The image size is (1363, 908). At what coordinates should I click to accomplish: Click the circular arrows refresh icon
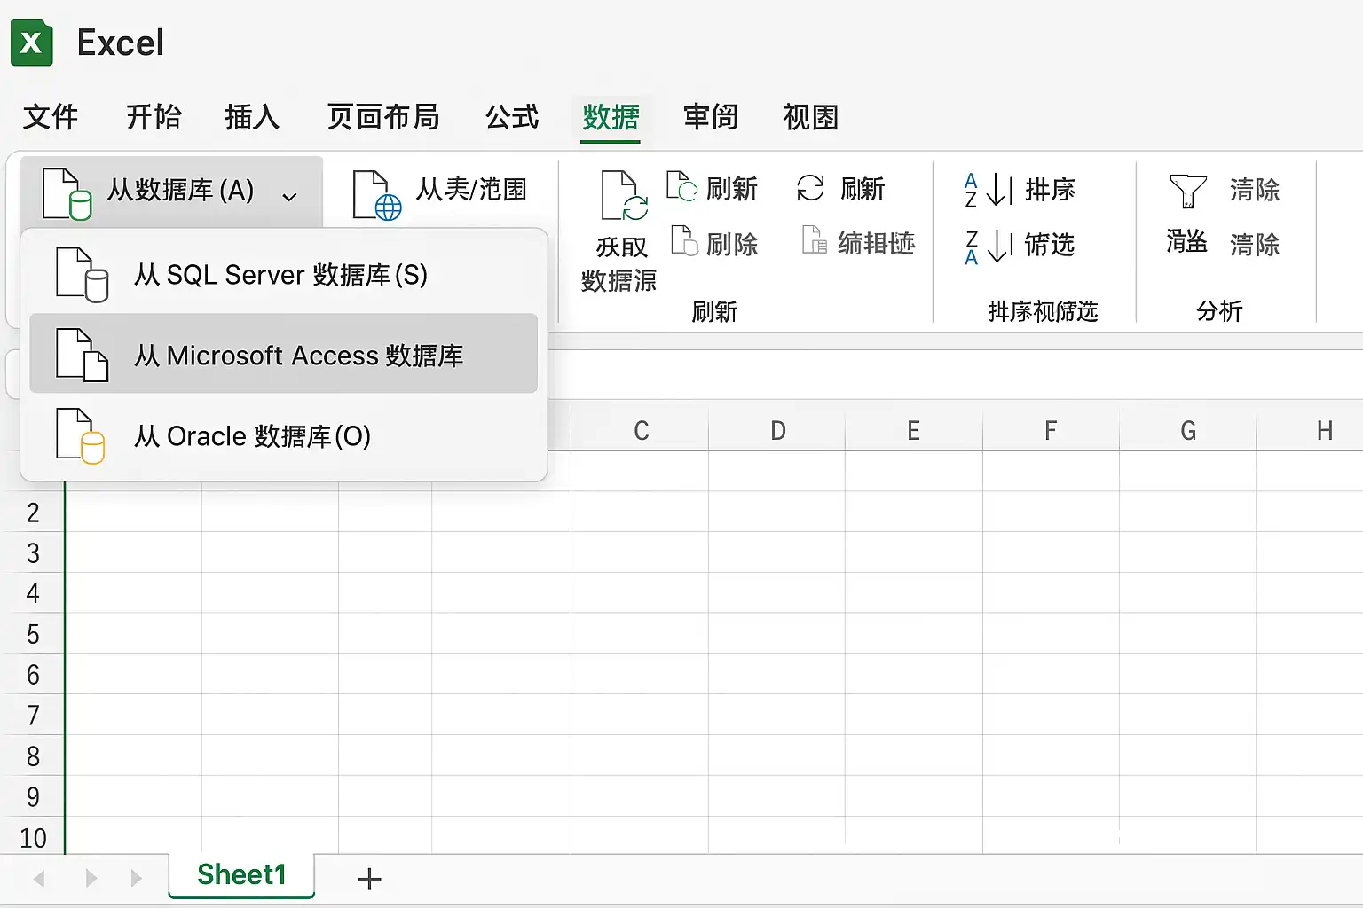pos(810,188)
